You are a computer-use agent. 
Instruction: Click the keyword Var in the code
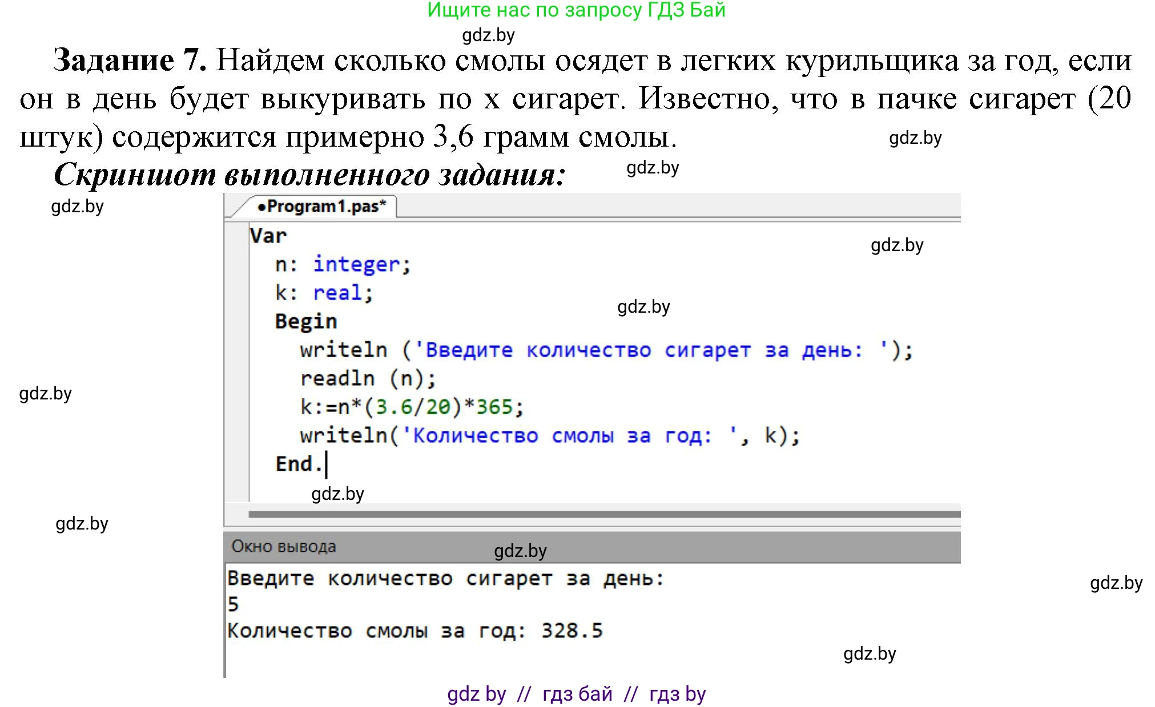(268, 236)
